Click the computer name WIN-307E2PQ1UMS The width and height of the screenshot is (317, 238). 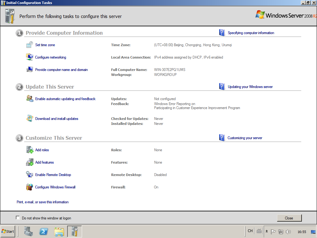click(x=170, y=70)
